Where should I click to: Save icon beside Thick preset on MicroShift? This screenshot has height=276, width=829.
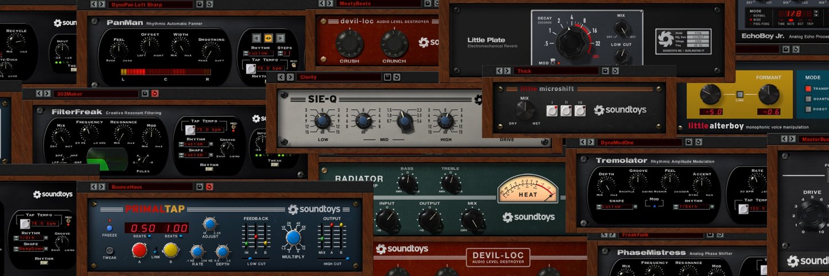605,71
